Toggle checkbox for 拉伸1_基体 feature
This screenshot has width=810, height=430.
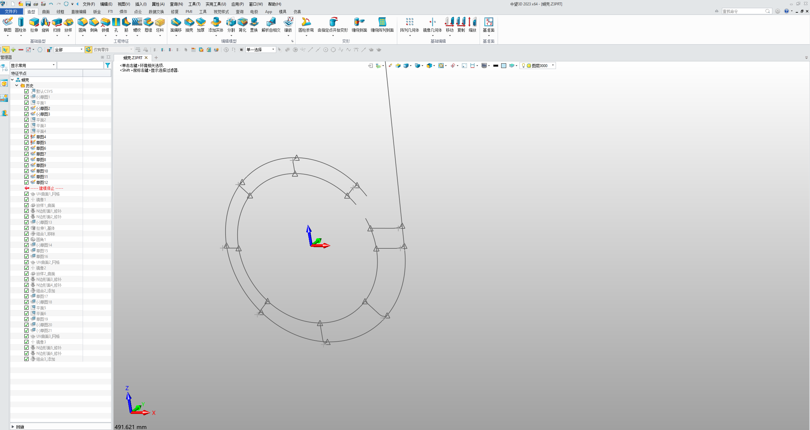27,228
